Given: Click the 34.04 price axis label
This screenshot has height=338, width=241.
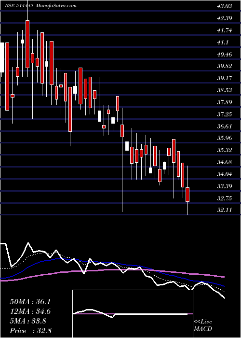Looking at the screenshot, I should click(225, 174).
